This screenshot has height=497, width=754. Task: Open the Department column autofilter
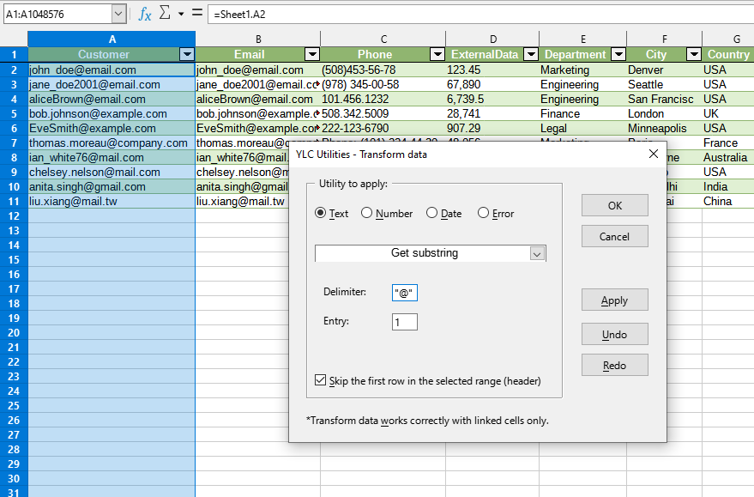pyautogui.click(x=618, y=54)
